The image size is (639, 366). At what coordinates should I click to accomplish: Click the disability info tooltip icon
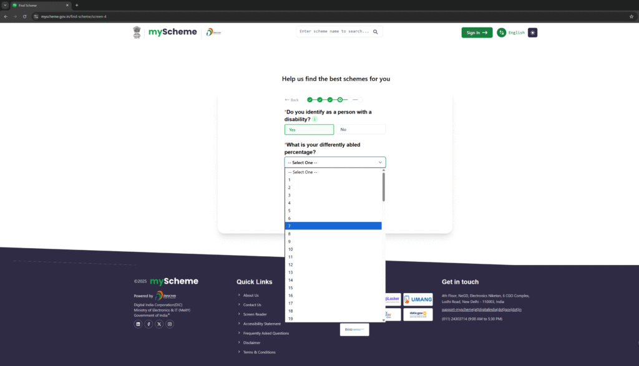click(x=315, y=119)
